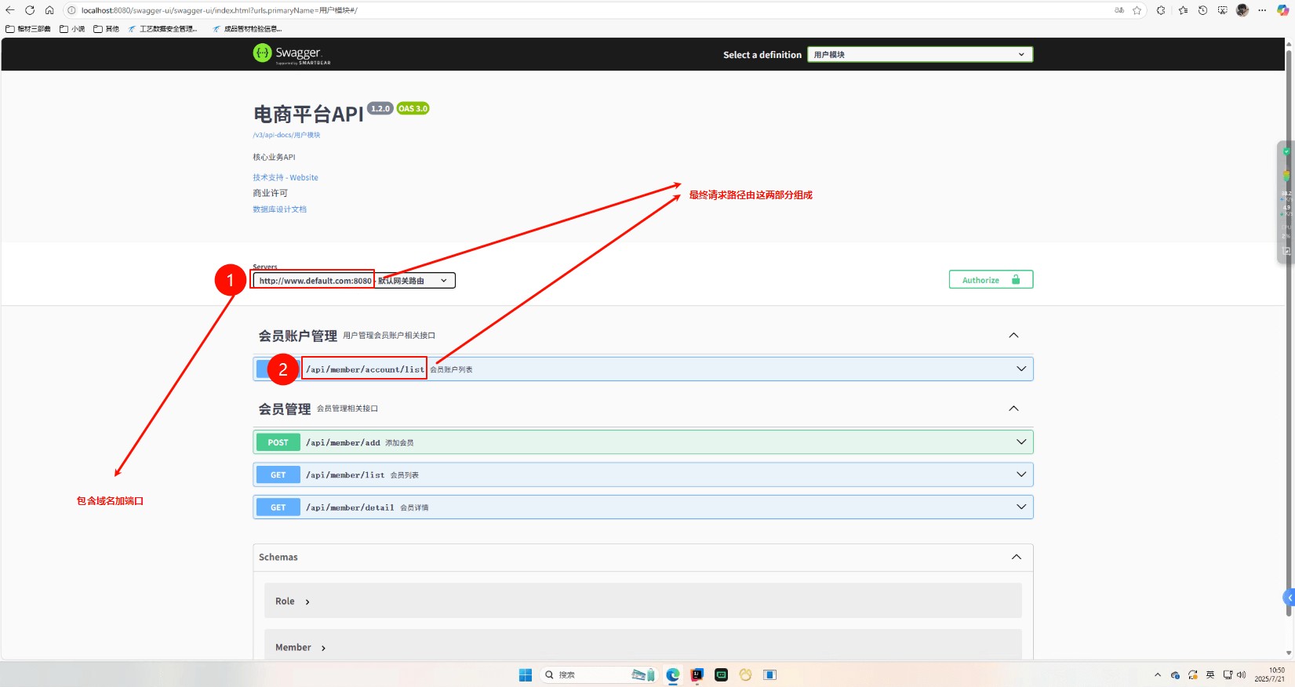1295x687 pixels.
Task: Open the 'Select a definition' dropdown
Action: click(919, 55)
